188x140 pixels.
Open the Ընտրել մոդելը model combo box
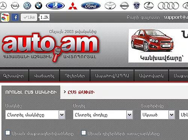click(x=103, y=114)
